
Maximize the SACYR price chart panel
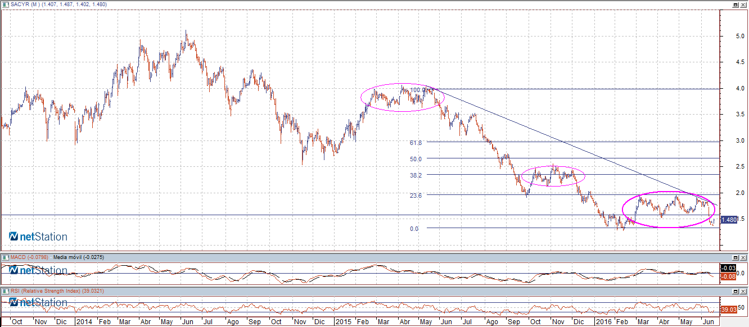(736, 4)
